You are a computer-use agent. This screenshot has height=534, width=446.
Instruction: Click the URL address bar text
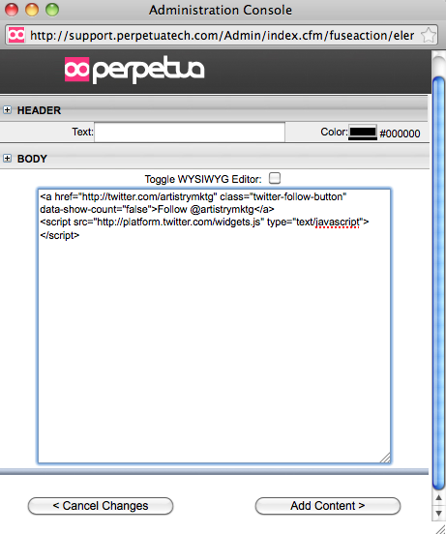(222, 35)
